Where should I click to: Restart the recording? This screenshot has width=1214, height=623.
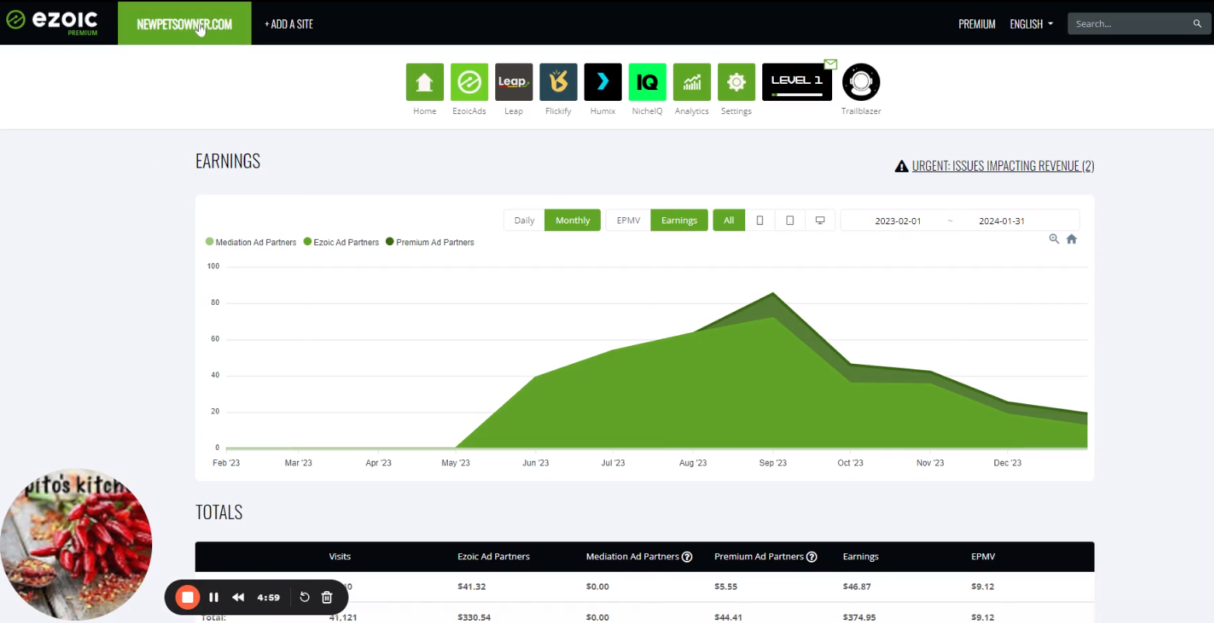coord(304,597)
